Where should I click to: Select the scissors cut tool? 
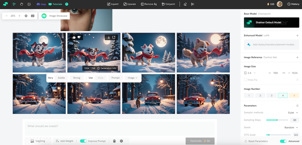point(193,4)
